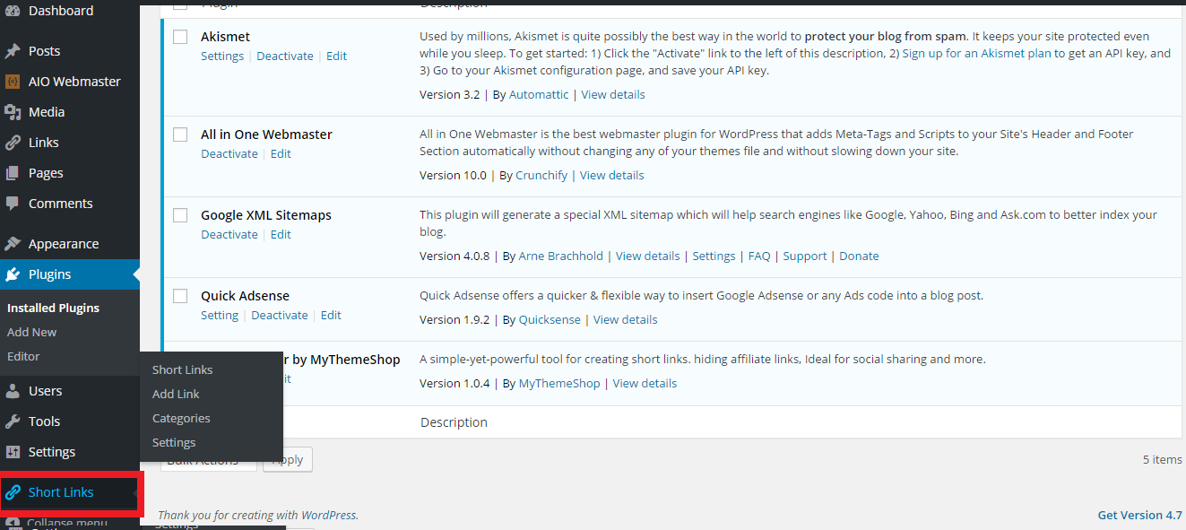
Task: Open the Quicksense author link
Action: pyautogui.click(x=550, y=319)
